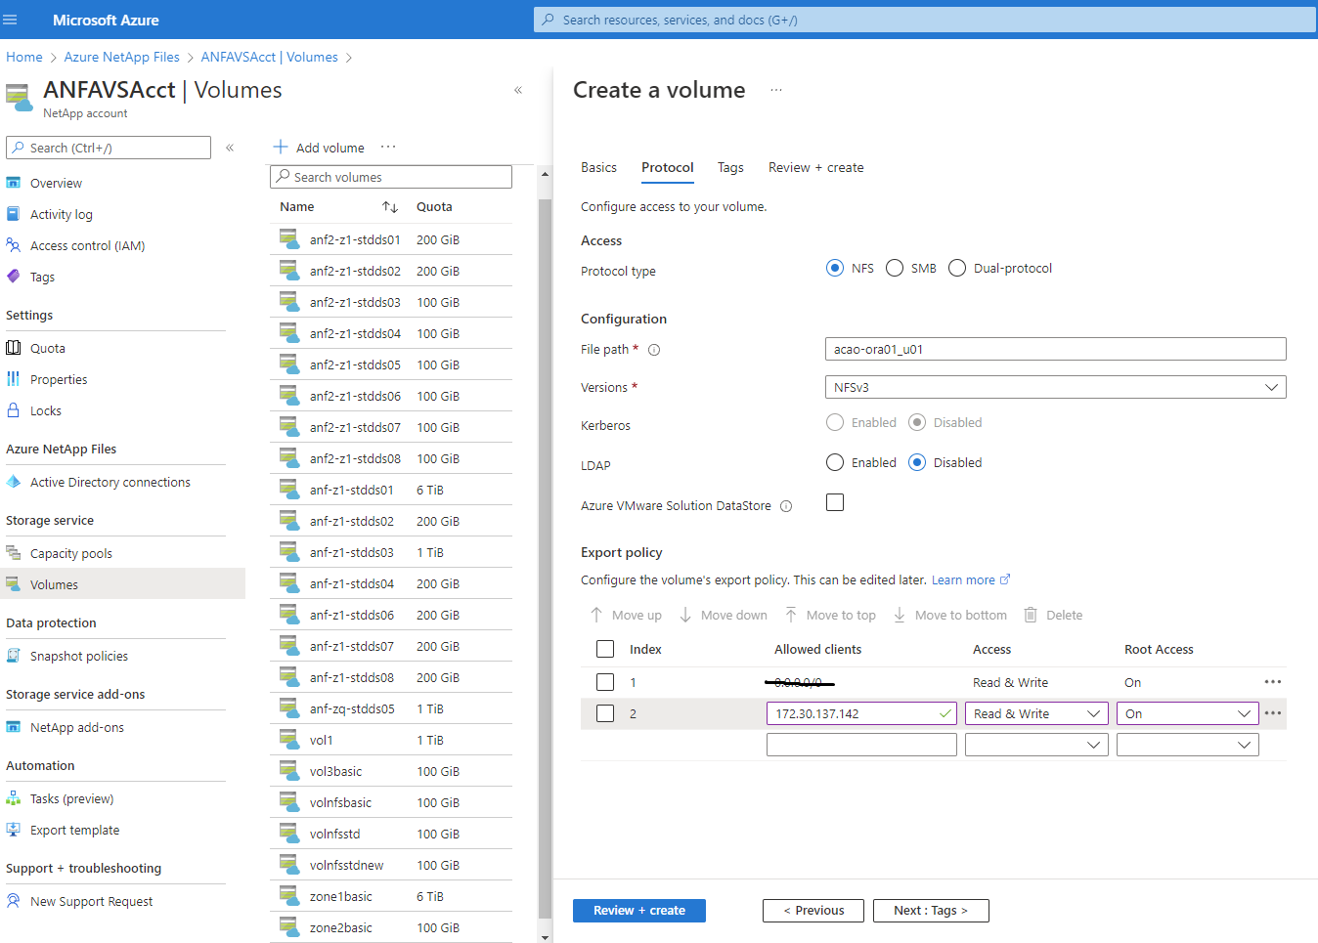Click the Add volume plus icon

pos(281,147)
